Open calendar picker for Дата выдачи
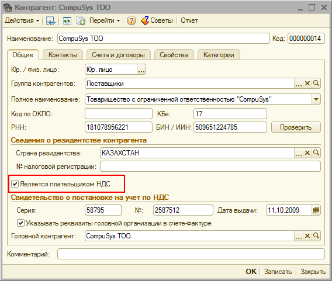332x281 pixels. tap(316, 210)
